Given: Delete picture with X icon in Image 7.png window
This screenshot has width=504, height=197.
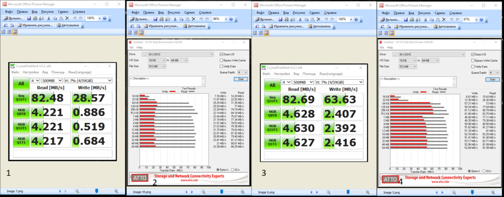Looking at the screenshot, I should click(67, 18).
